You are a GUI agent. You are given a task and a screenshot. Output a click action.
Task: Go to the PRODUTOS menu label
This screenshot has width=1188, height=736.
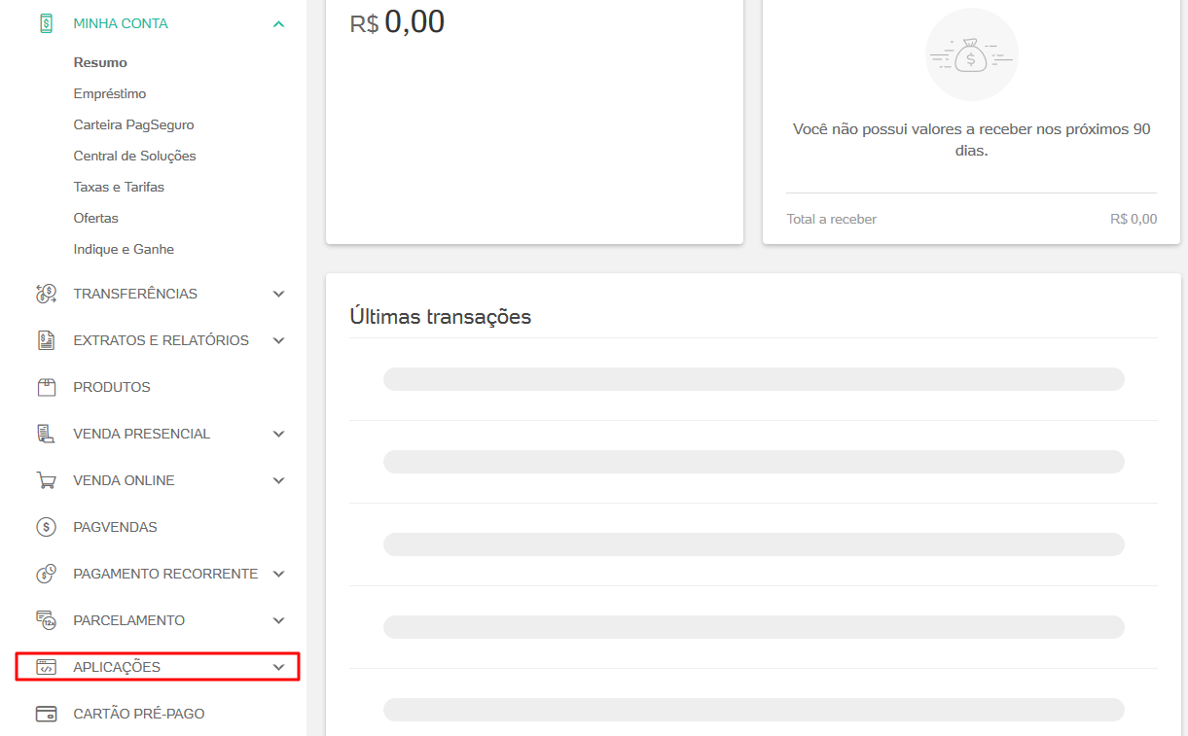112,387
